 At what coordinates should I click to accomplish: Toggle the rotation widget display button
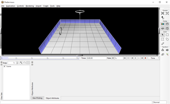pyautogui.click(x=163, y=28)
